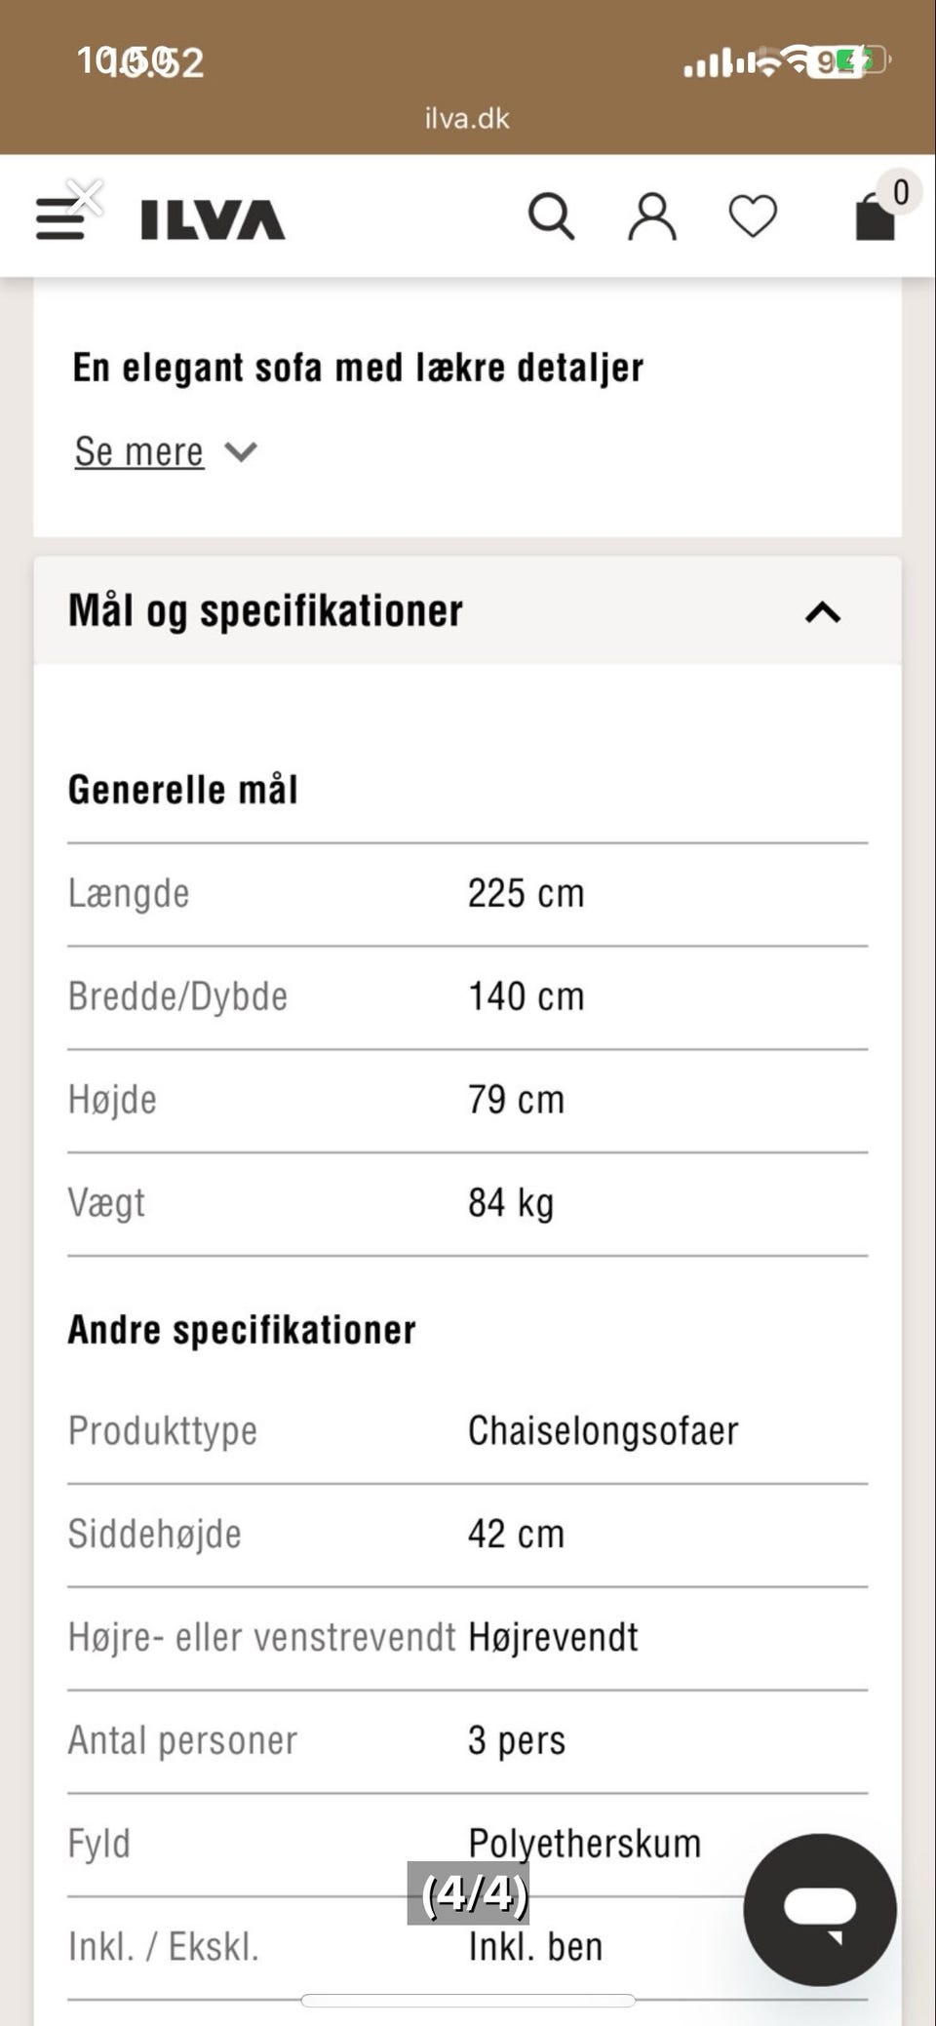Open the search icon
This screenshot has width=936, height=2026.
click(552, 216)
